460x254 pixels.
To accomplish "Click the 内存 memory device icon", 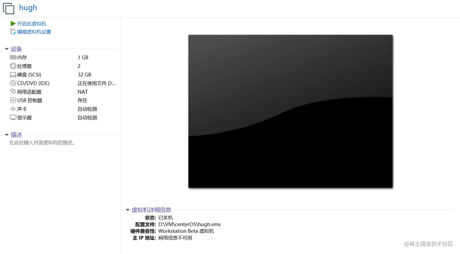I will 13,57.
